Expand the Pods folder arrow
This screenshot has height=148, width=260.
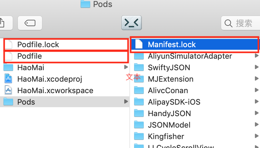[x=126, y=101]
